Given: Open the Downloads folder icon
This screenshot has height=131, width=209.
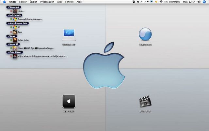Looking at the screenshot, I should coord(69,102).
